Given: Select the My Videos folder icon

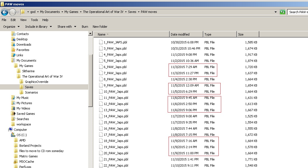Looking at the screenshot, I should pyautogui.click(x=13, y=108).
